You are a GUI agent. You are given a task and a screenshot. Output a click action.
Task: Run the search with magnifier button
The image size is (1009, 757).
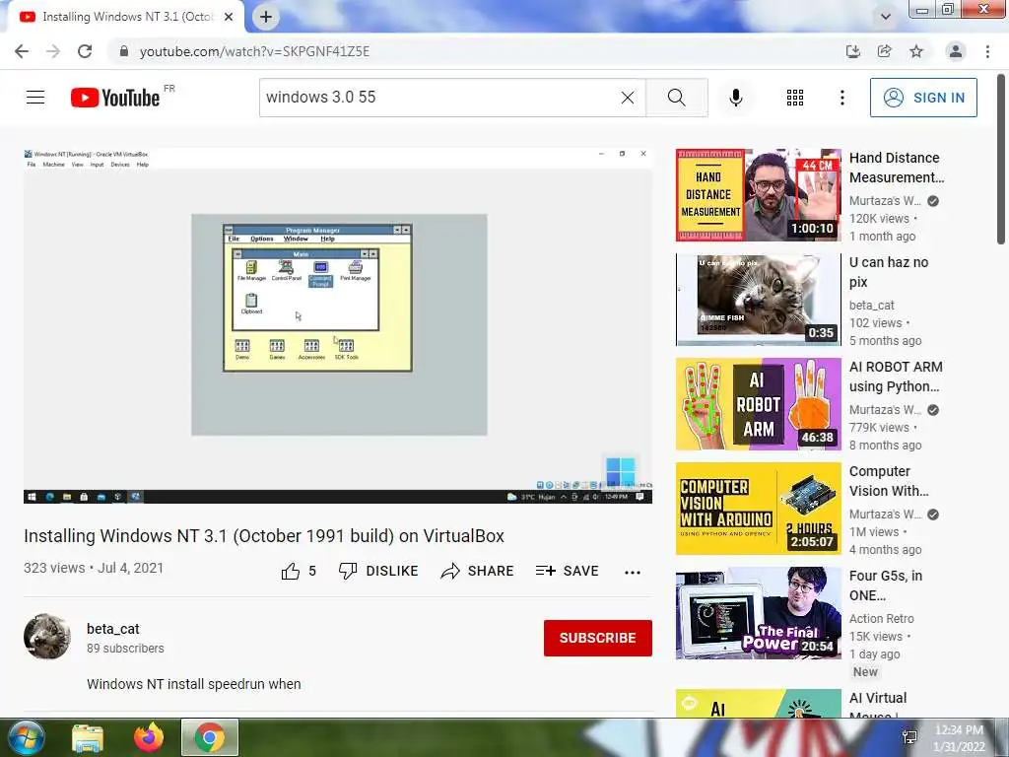click(x=676, y=98)
